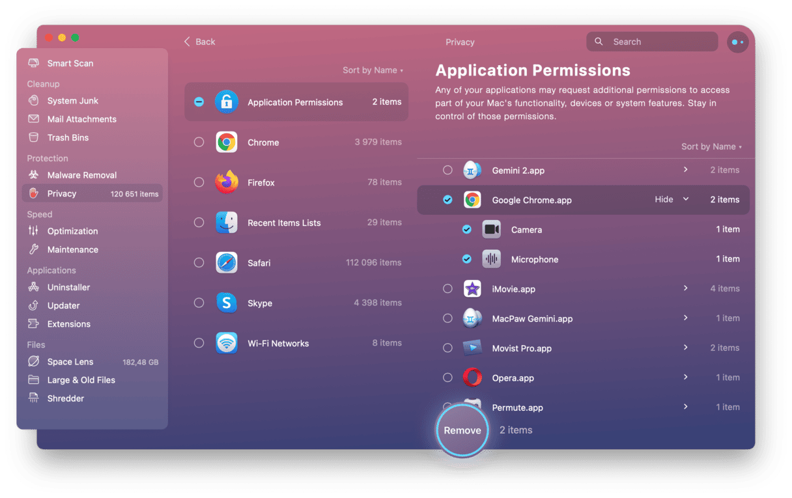Image resolution: width=792 pixels, height=498 pixels.
Task: Click the Google Chrome.app icon
Action: tap(472, 200)
